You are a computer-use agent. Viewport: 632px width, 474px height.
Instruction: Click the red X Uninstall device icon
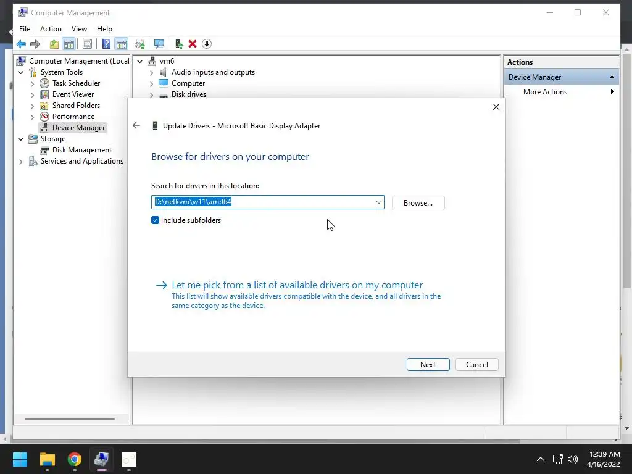point(193,44)
